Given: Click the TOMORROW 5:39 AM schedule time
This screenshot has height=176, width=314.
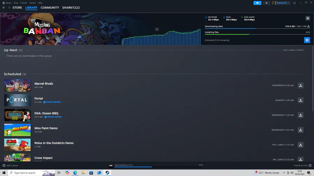Looking at the screenshot, I should (283, 86).
